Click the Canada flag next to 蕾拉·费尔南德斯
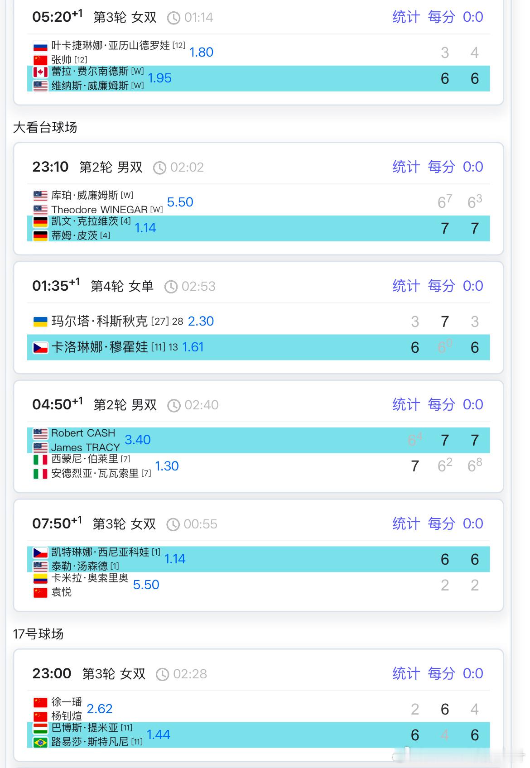Viewport: 530px width, 768px height. pos(40,72)
